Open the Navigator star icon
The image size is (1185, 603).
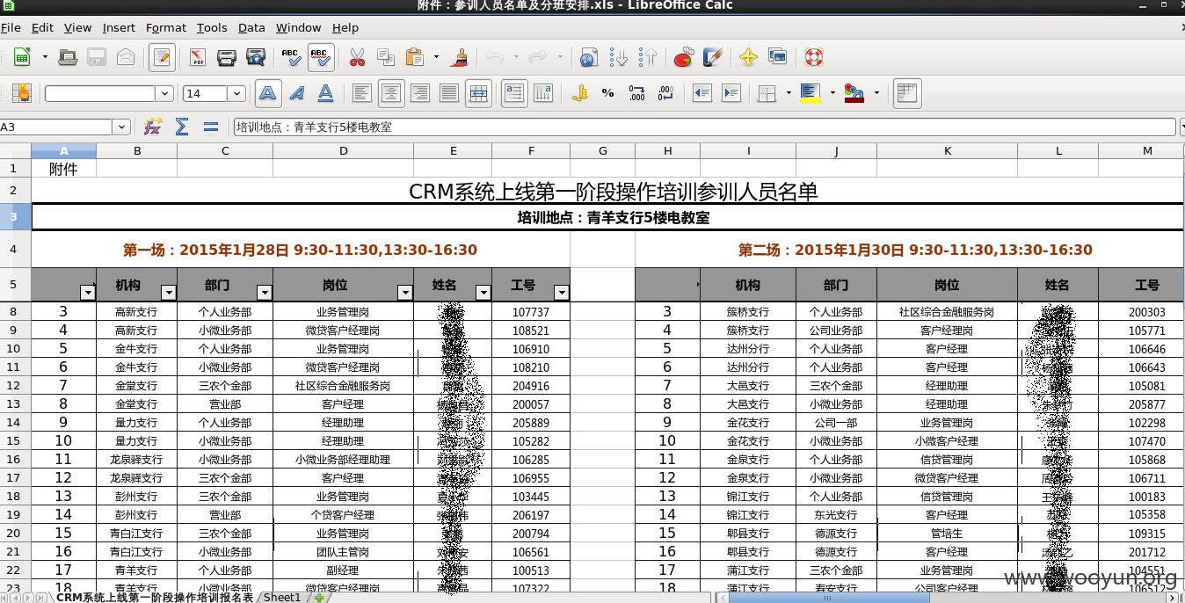748,58
